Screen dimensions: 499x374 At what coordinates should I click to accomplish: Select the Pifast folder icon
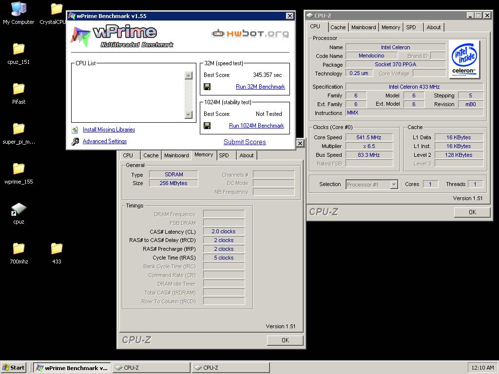(19, 93)
